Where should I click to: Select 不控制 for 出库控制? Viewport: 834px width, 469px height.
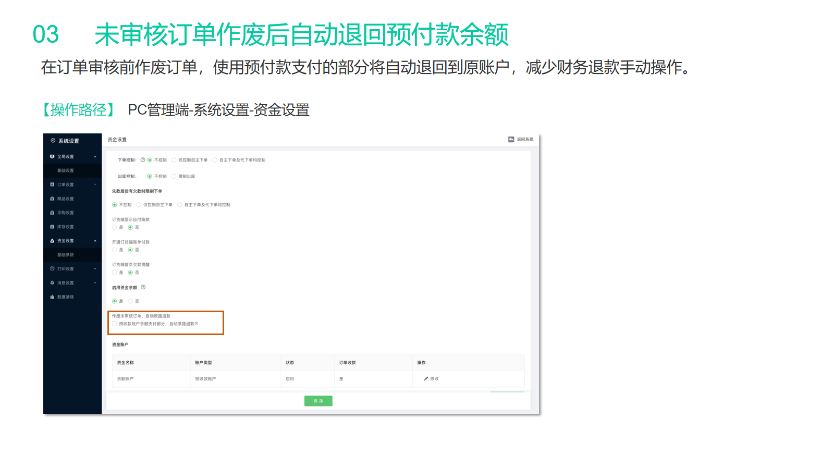[x=150, y=176]
